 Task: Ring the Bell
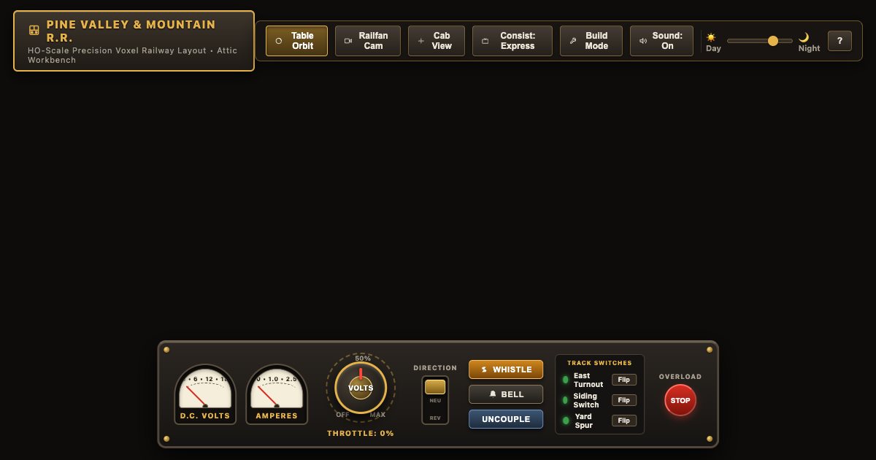pos(506,394)
